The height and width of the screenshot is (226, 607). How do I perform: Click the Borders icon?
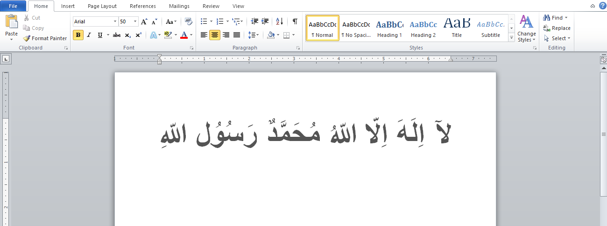point(287,35)
